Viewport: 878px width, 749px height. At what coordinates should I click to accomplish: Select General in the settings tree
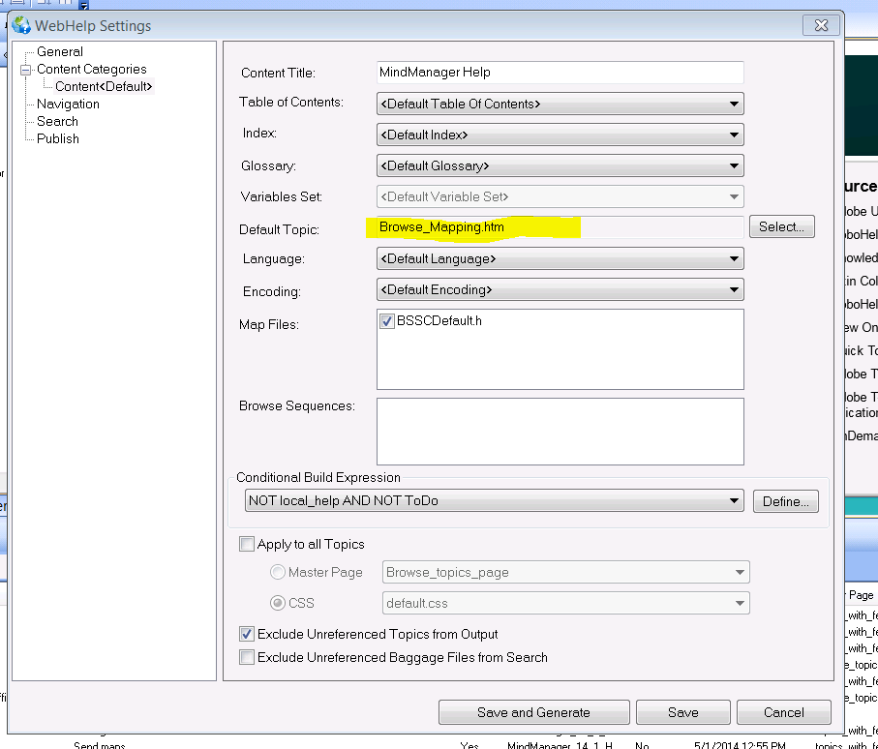click(60, 51)
